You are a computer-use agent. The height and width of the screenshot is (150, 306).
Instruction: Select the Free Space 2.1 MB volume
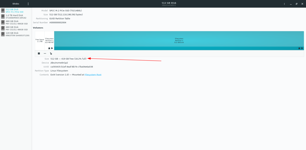click(40, 40)
